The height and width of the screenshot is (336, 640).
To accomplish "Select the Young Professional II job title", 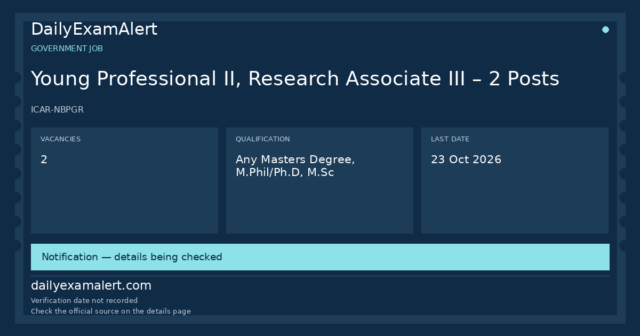I will 295,79.
